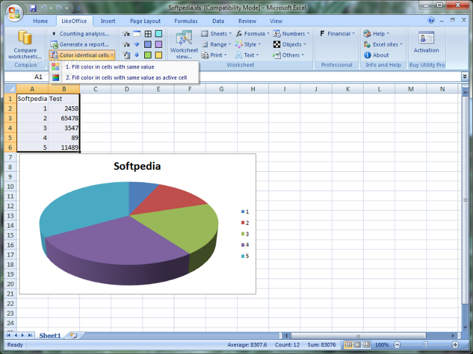Open the Print dropdown
The height and width of the screenshot is (354, 473).
click(x=214, y=55)
